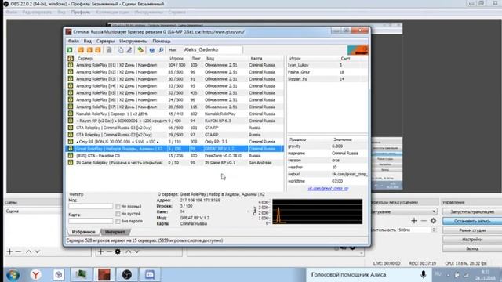502x282 pixels.
Task: Click the copy server info icon
Action: 121,50
